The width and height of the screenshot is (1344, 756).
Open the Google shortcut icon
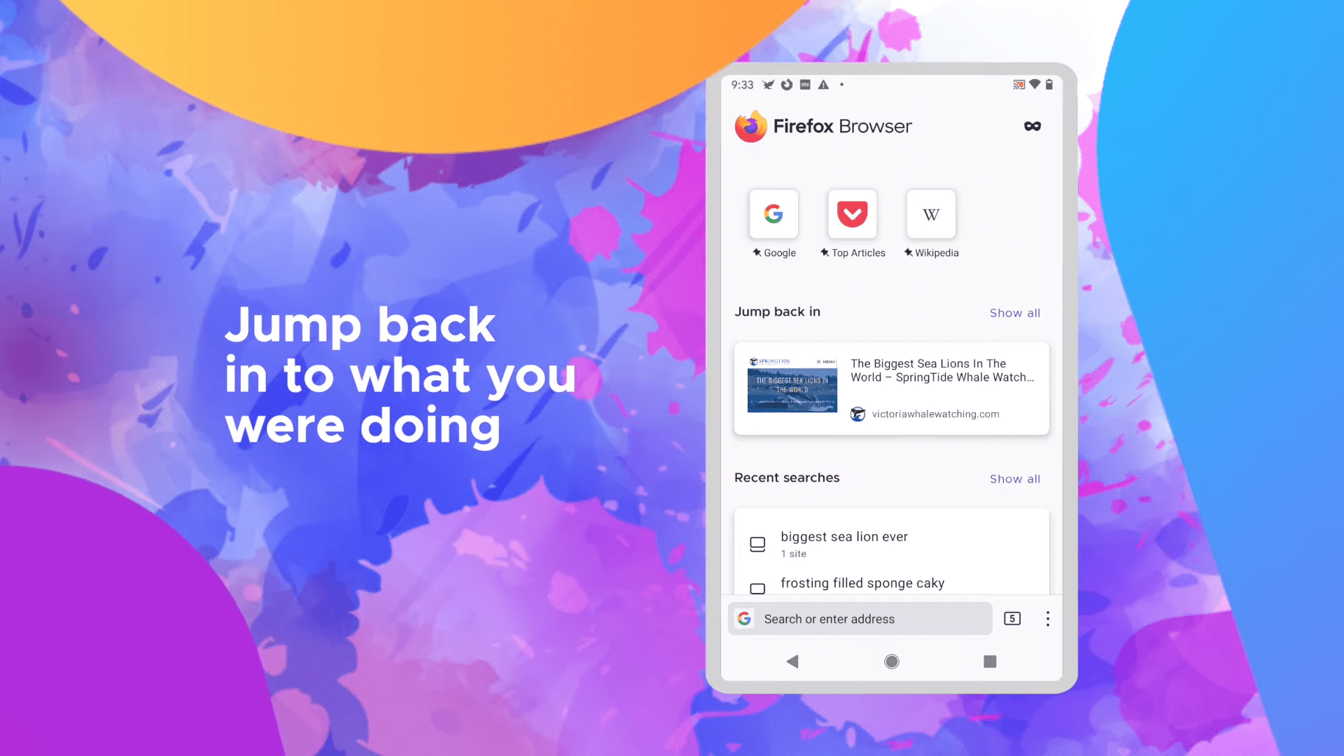click(x=773, y=214)
